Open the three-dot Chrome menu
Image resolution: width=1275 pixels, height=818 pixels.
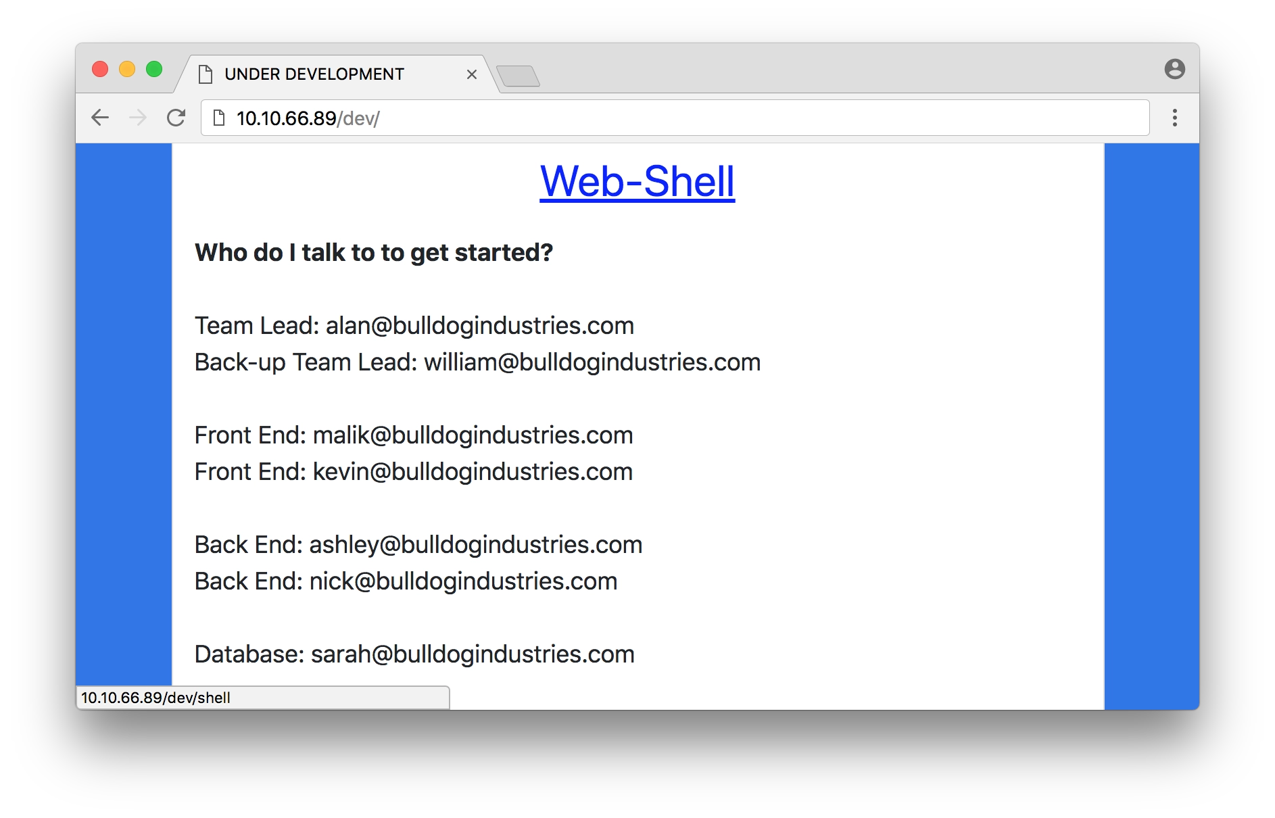click(1174, 118)
